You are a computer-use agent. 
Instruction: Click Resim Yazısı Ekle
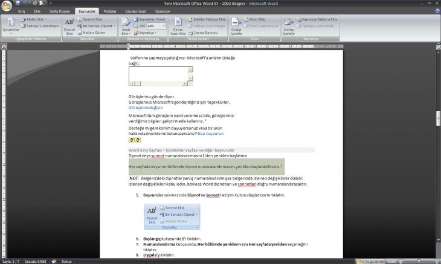(x=178, y=26)
